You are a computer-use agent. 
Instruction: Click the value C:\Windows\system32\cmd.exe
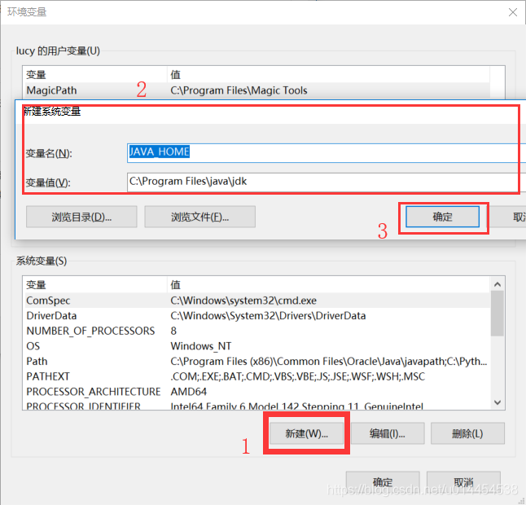tap(243, 301)
